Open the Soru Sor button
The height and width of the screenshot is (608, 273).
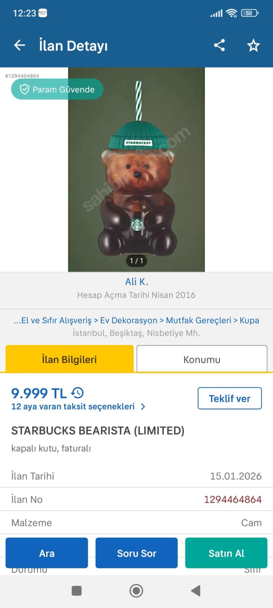click(x=136, y=553)
